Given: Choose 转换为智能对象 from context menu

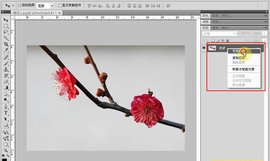Looking at the screenshot, I should click(243, 69).
